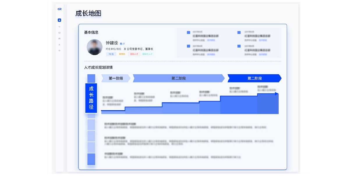The image size is (356, 176).
Task: Click the 高学历 orange tag
Action: [122, 54]
